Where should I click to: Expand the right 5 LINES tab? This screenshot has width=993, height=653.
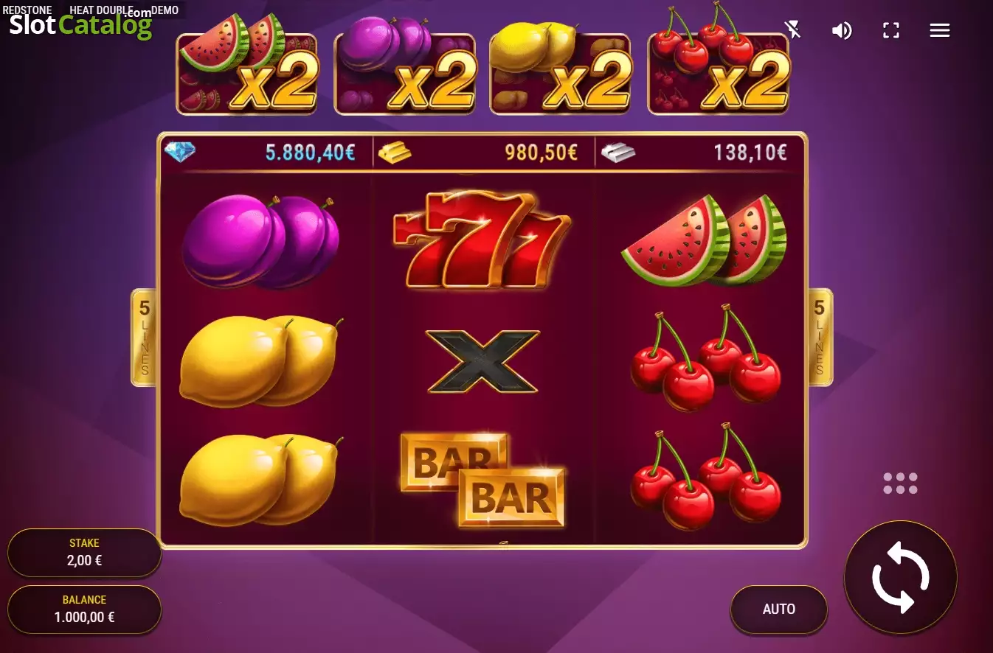820,337
